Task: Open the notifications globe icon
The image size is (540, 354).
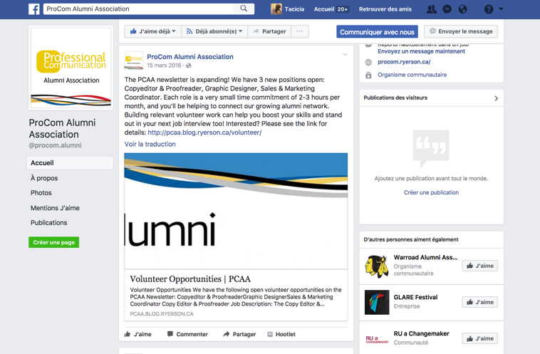Action: coord(462,9)
